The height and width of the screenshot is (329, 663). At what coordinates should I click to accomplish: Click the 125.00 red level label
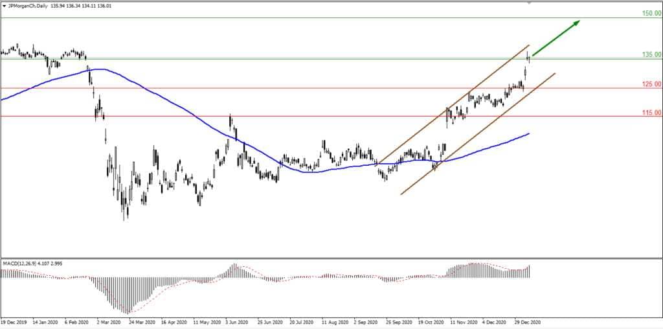click(651, 84)
